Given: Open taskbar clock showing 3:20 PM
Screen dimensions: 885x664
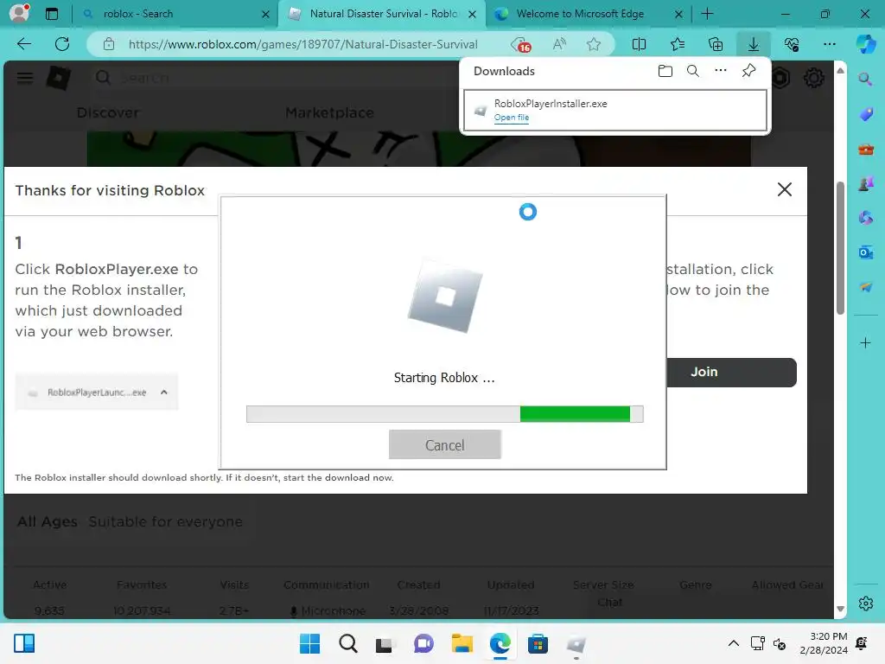Looking at the screenshot, I should 824,643.
